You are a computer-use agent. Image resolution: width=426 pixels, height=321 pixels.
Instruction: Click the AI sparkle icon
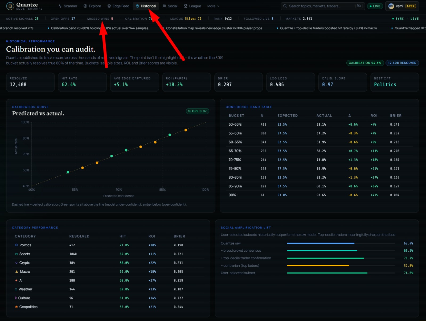pyautogui.click(x=17, y=280)
